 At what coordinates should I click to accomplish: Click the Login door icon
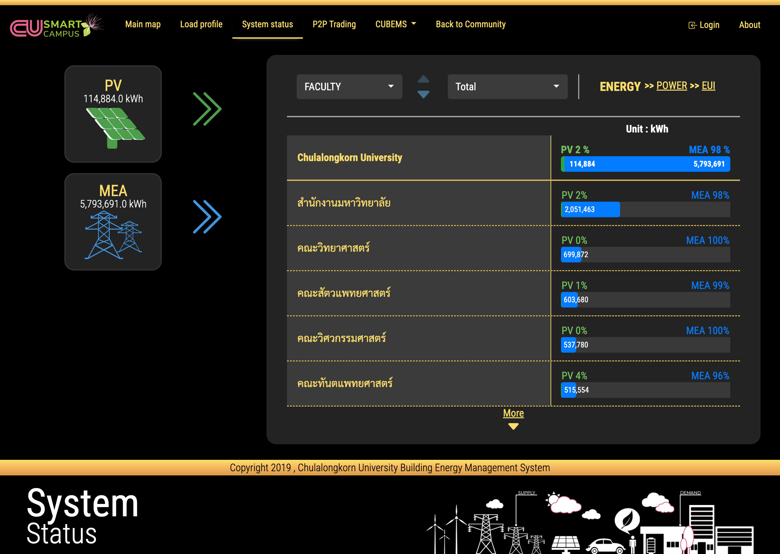pyautogui.click(x=692, y=25)
